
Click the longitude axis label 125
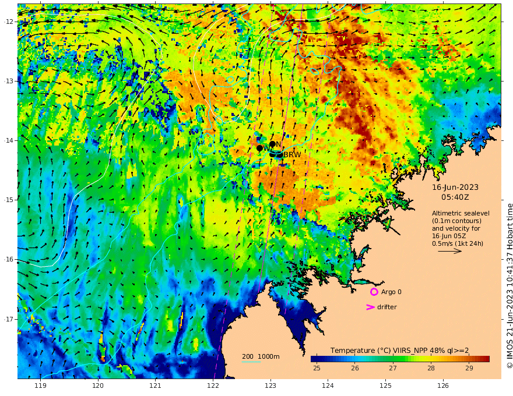(x=386, y=386)
